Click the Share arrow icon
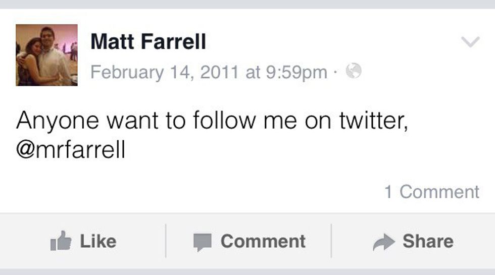Image resolution: width=495 pixels, height=275 pixels. click(x=384, y=243)
